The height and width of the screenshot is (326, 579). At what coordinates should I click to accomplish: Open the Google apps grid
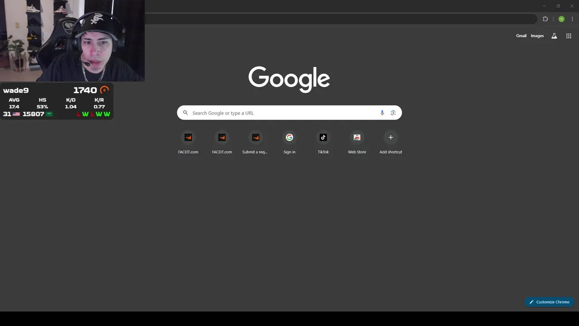tap(569, 36)
